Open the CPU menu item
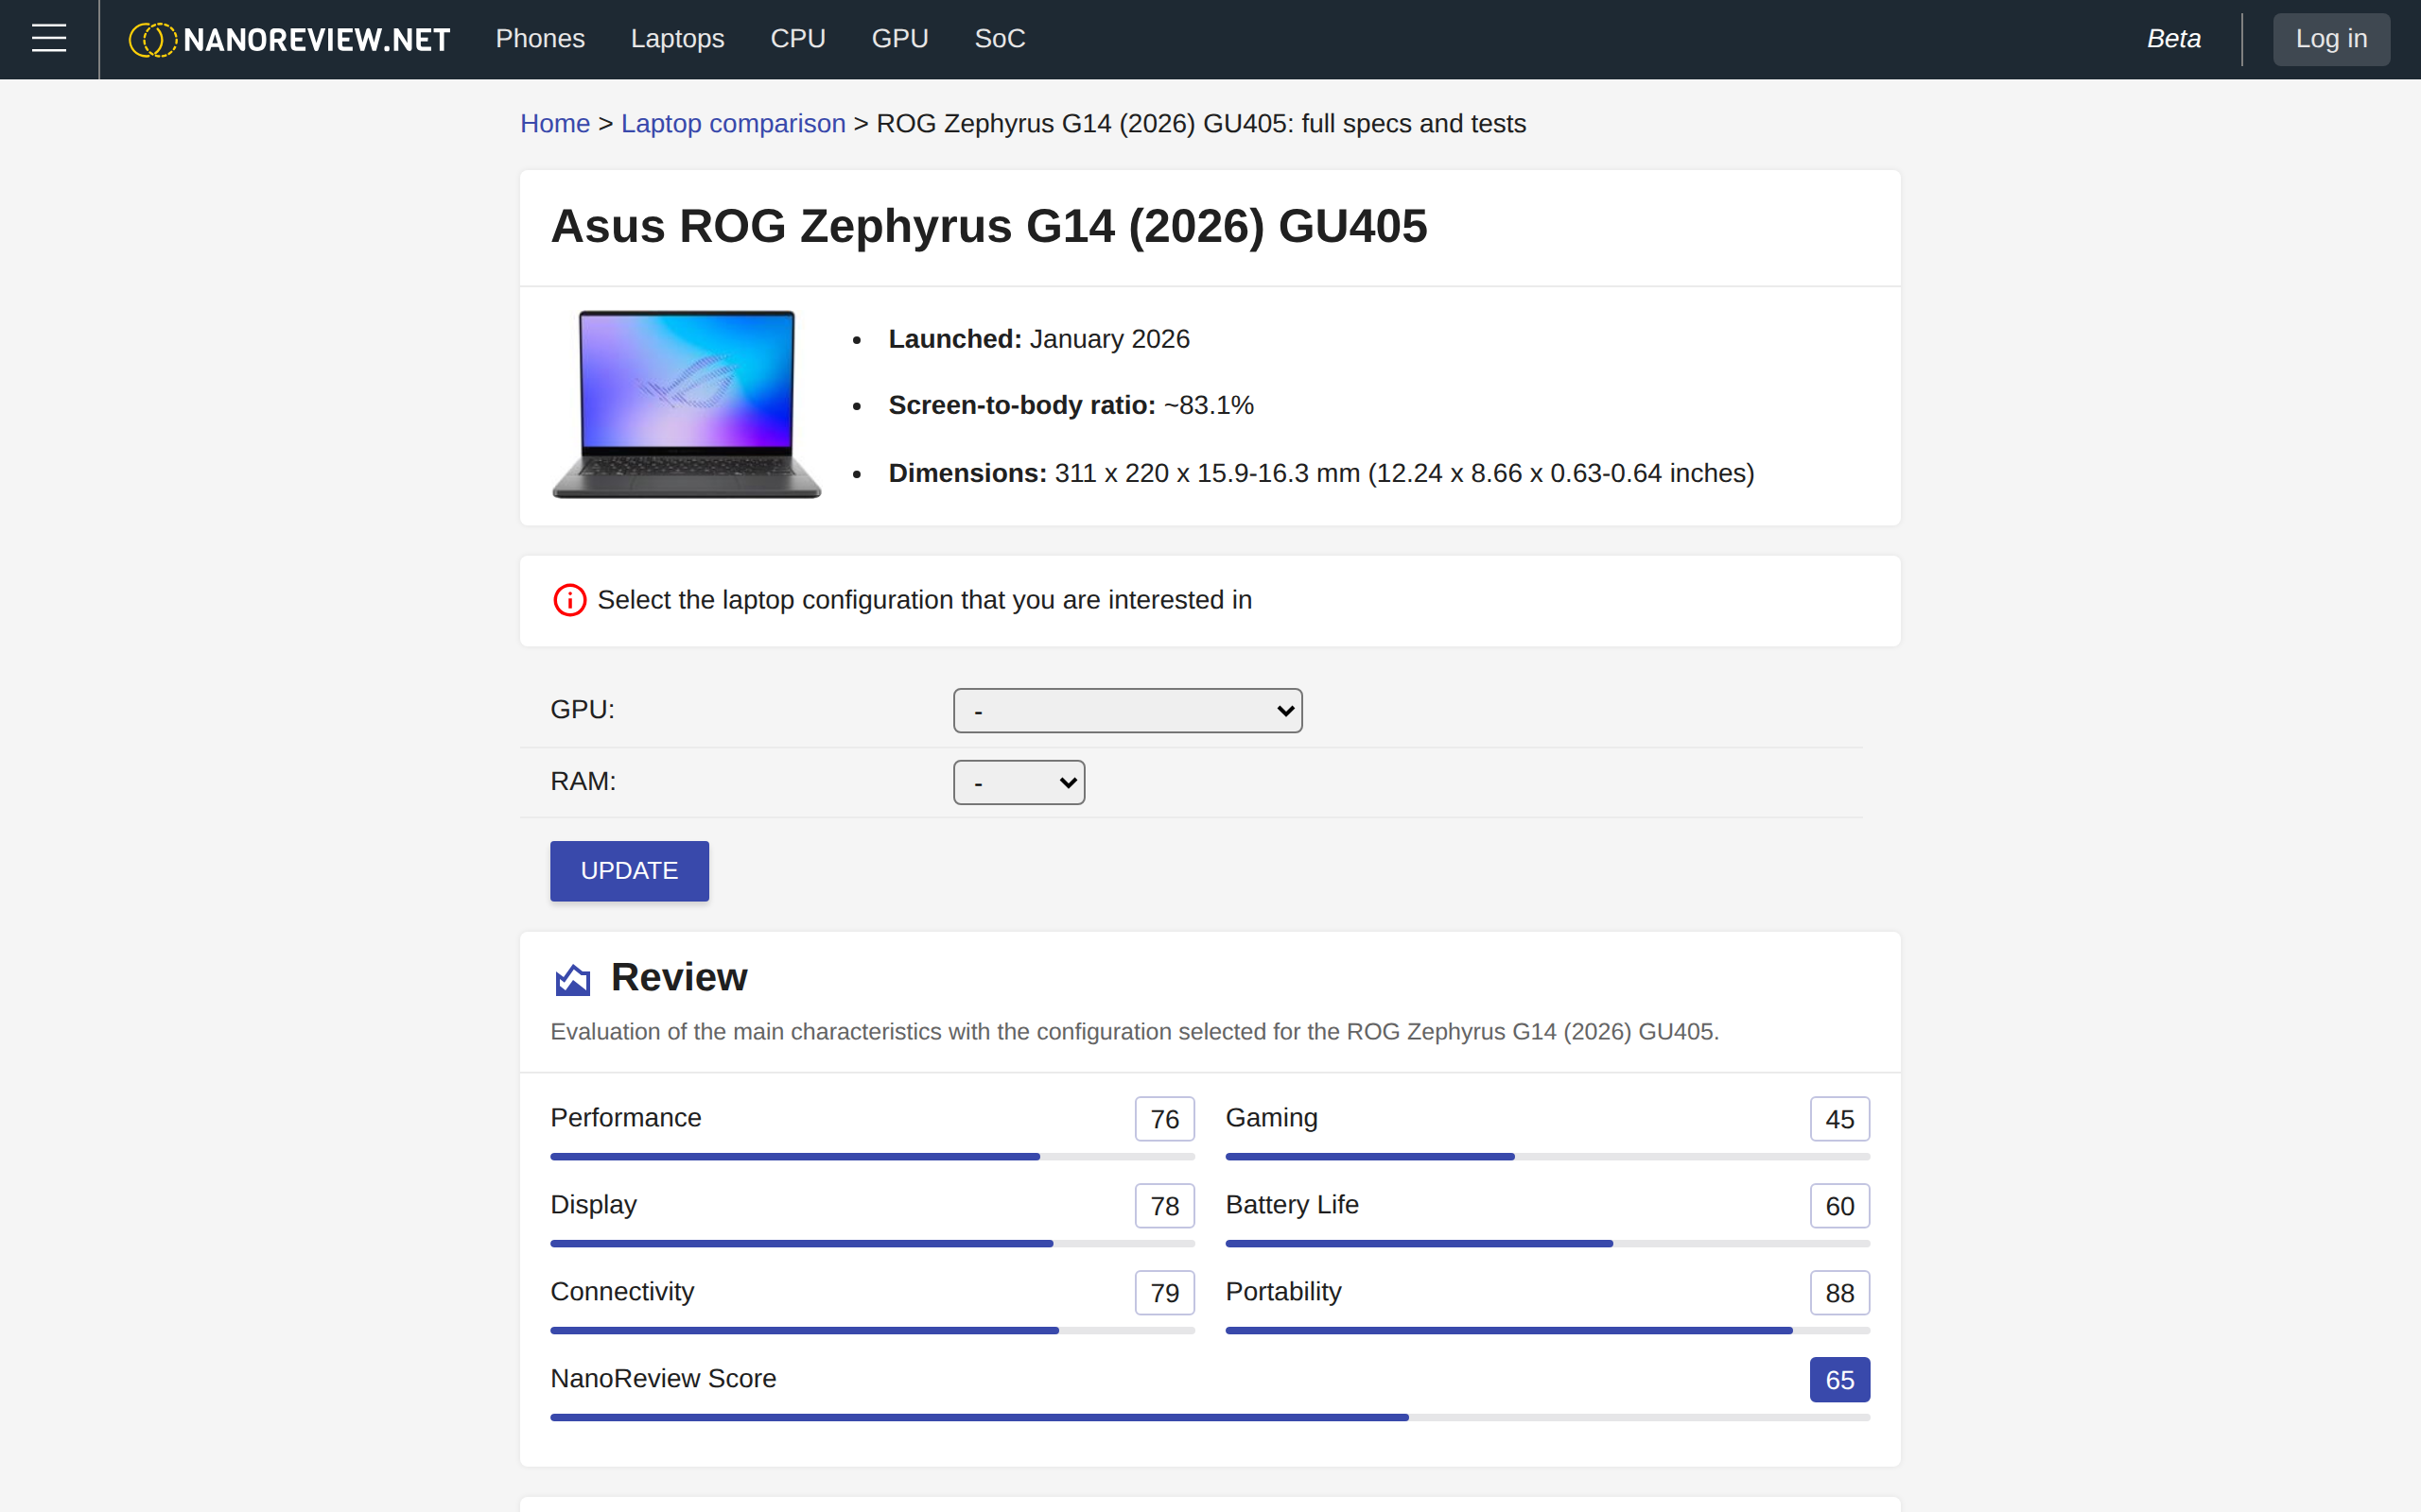The image size is (2421, 1512). (797, 39)
